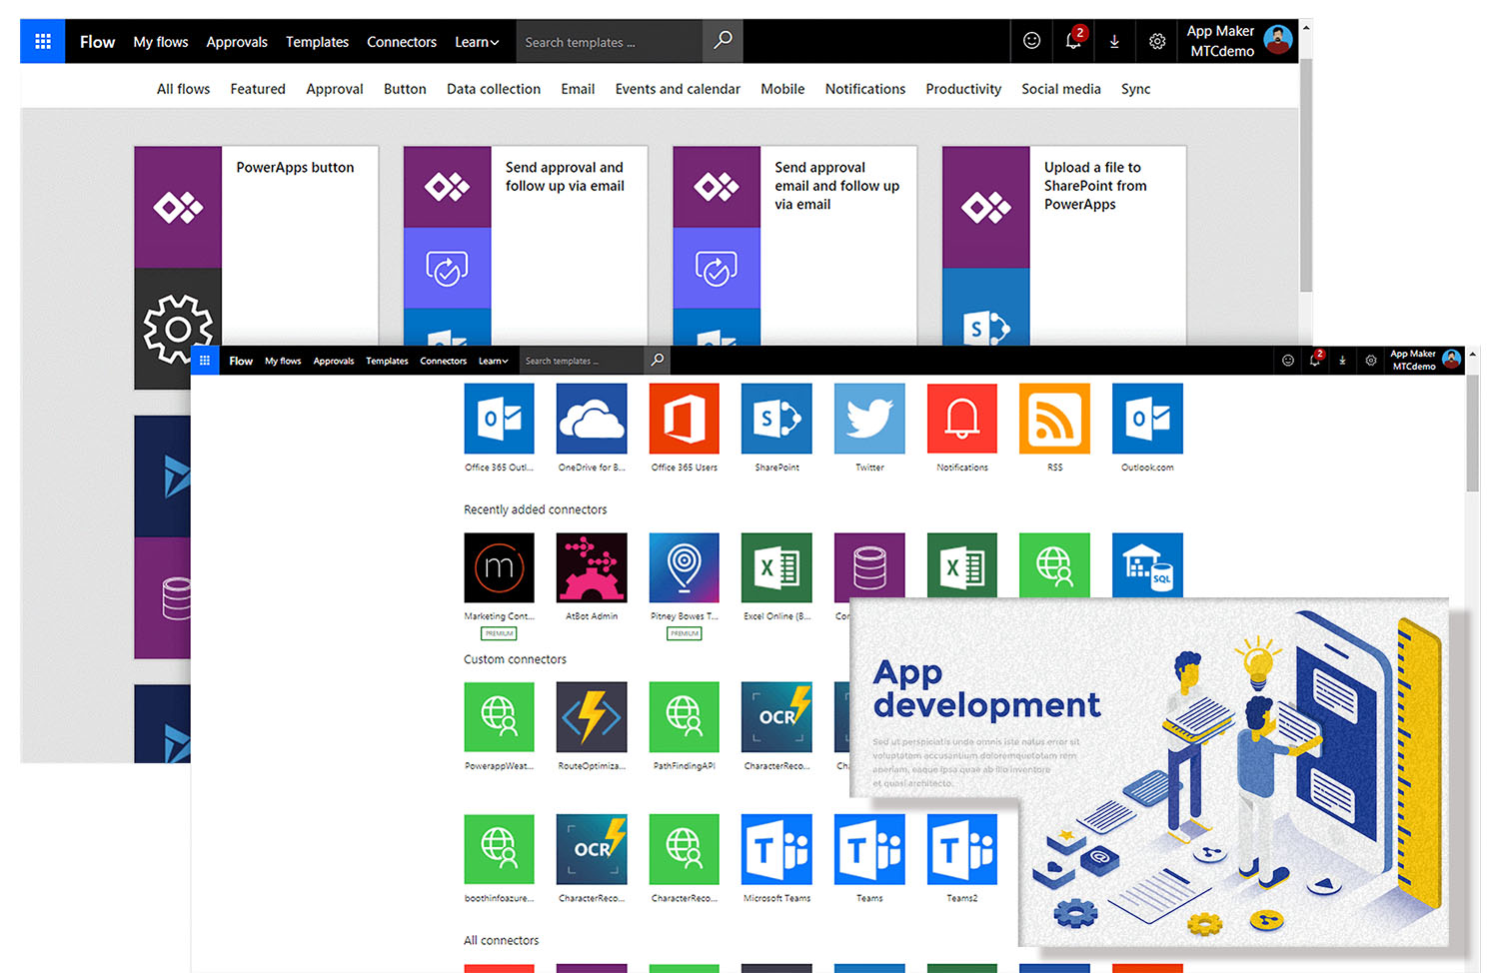Open Twitter connector tile
Screen dimensions: 1499x973
point(869,419)
